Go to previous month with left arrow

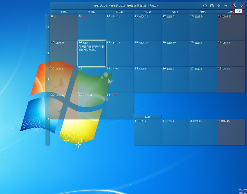click(219, 6)
